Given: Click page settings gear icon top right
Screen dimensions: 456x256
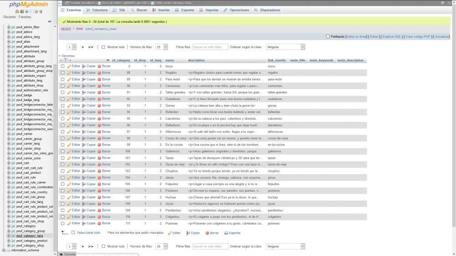Looking at the screenshot, I should [x=443, y=3].
